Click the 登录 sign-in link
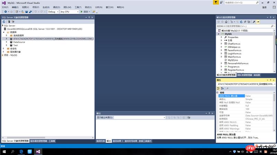The image size is (277, 155). tap(264, 7)
